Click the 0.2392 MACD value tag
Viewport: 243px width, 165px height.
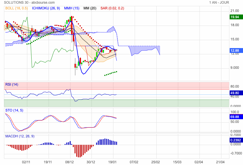point(236,140)
